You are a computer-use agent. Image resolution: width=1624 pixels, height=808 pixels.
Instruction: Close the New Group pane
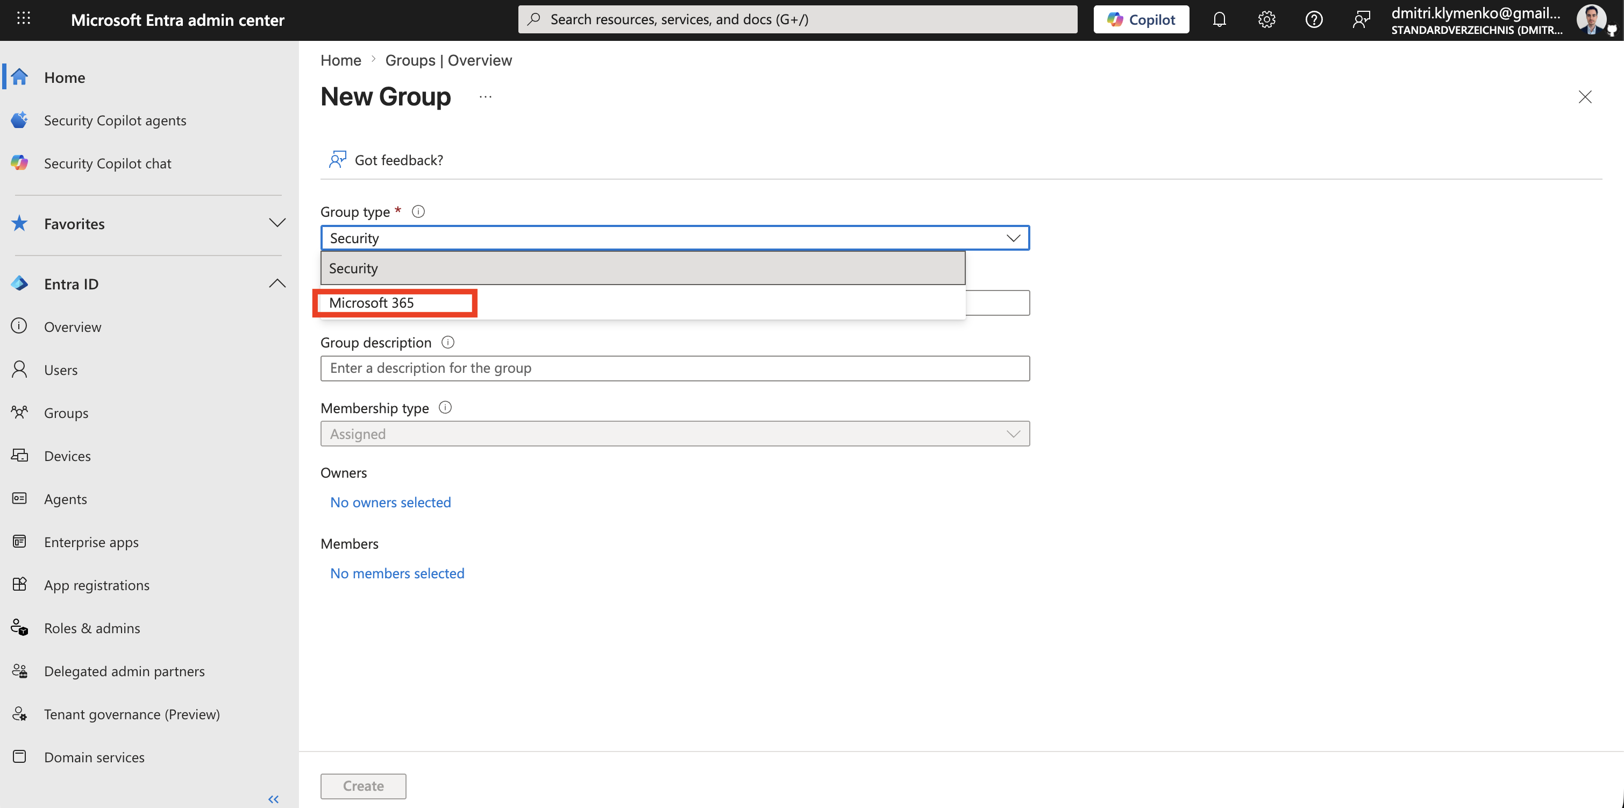1584,97
